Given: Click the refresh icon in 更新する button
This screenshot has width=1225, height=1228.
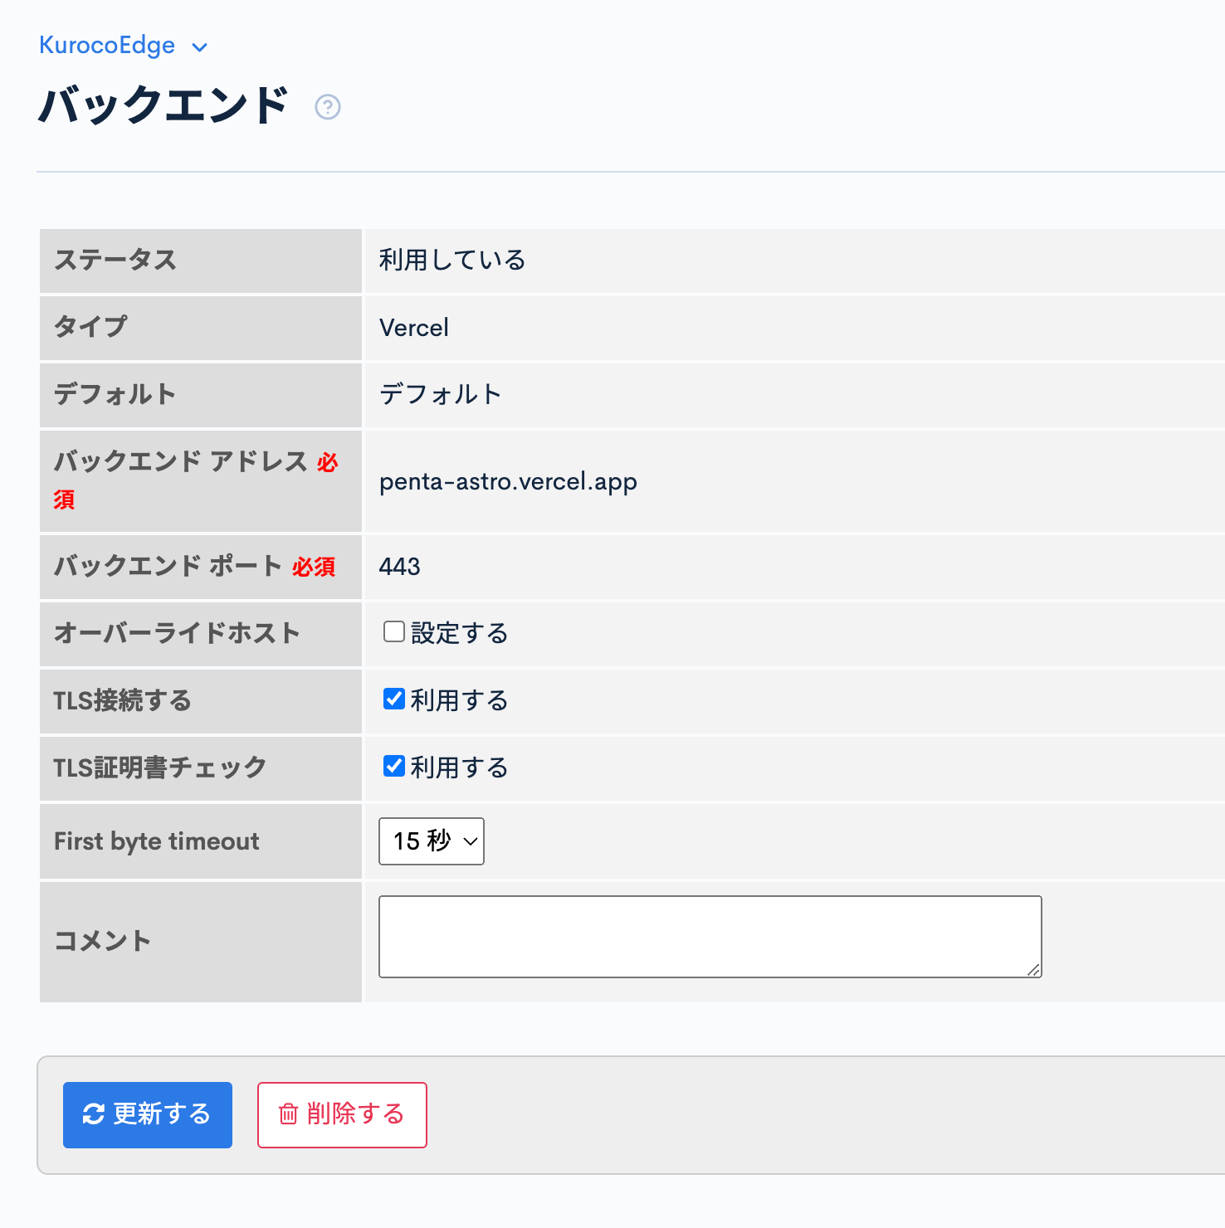Looking at the screenshot, I should 93,1114.
